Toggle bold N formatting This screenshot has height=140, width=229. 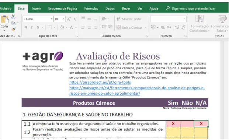26,27
